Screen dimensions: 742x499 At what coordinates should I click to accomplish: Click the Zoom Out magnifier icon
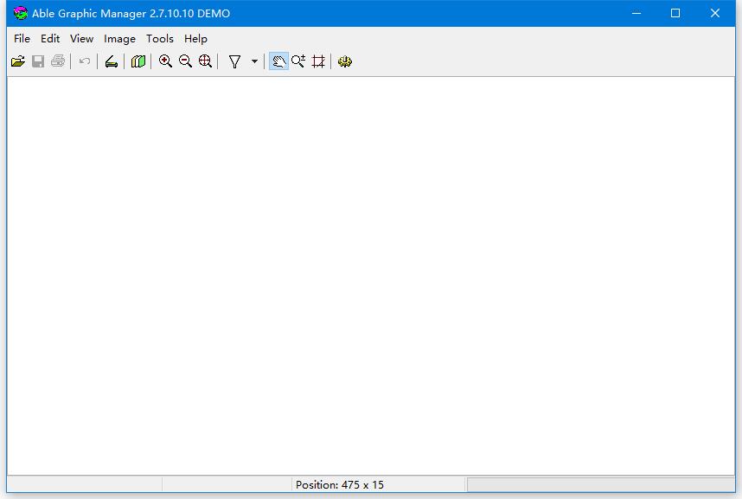pos(185,61)
